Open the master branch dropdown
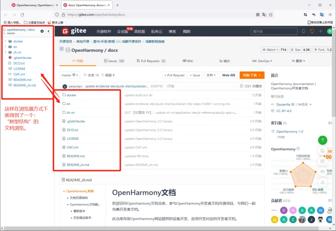 [x=70, y=75]
